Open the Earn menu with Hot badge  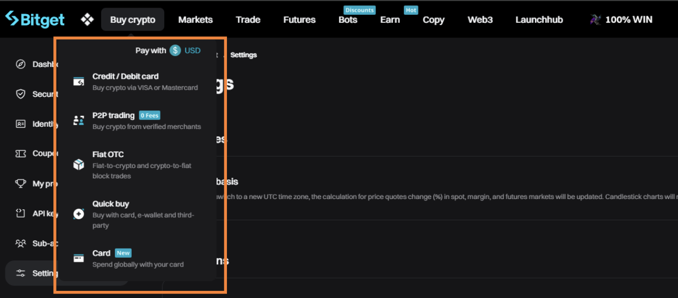click(x=390, y=20)
